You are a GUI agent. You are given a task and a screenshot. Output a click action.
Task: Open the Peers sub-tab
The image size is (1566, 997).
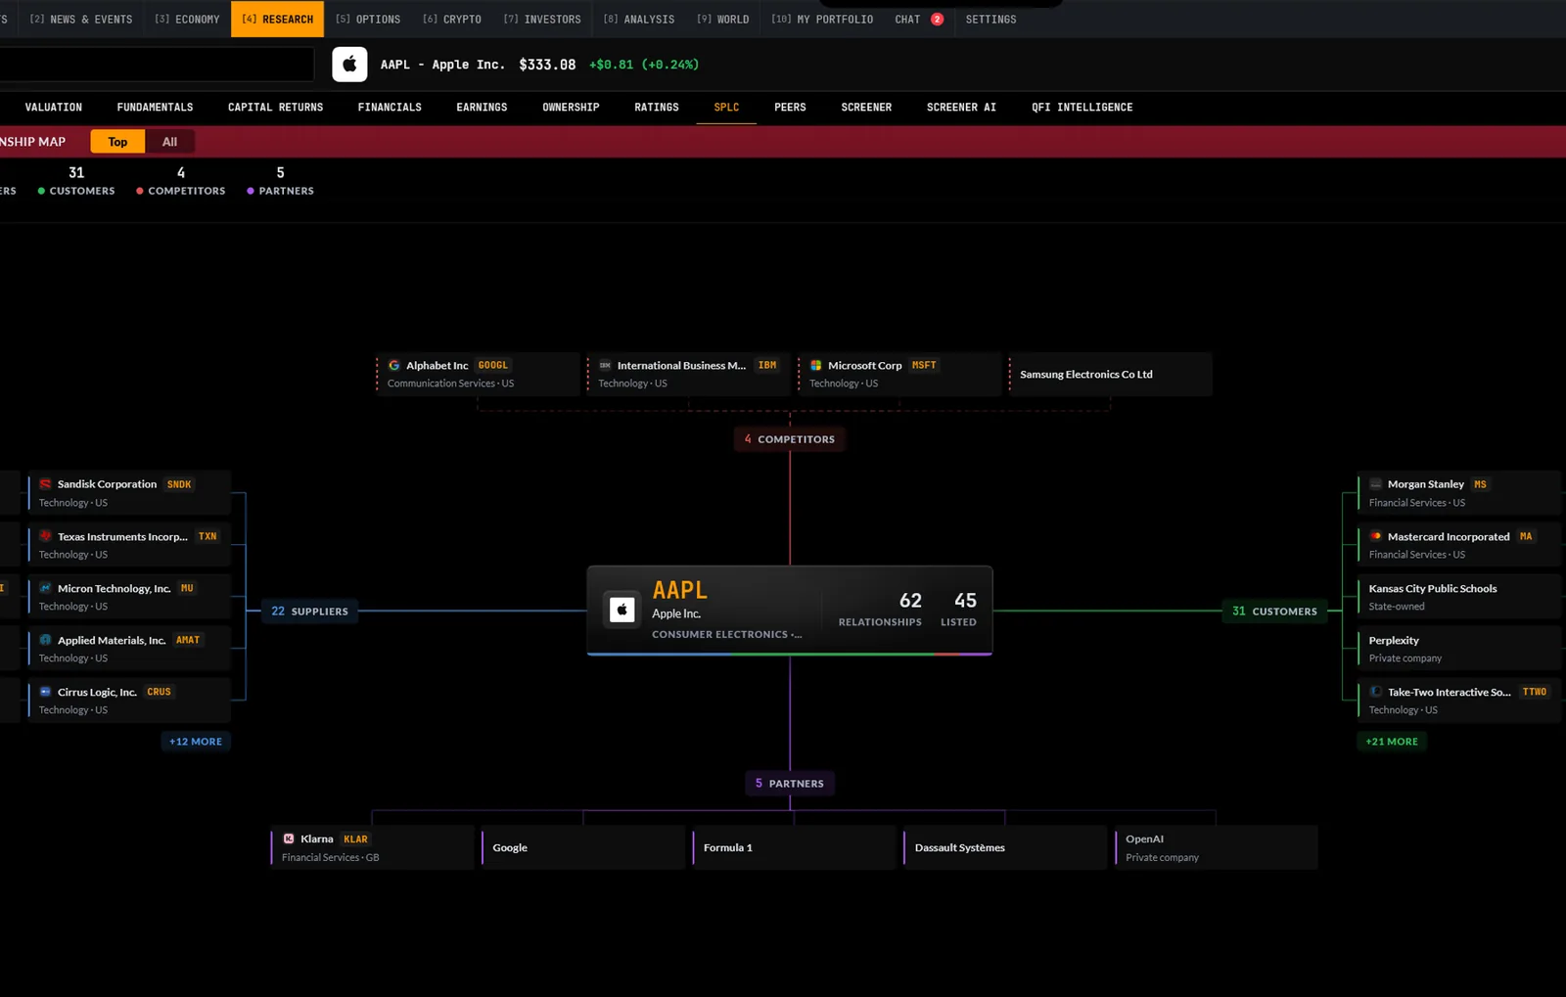coord(790,108)
